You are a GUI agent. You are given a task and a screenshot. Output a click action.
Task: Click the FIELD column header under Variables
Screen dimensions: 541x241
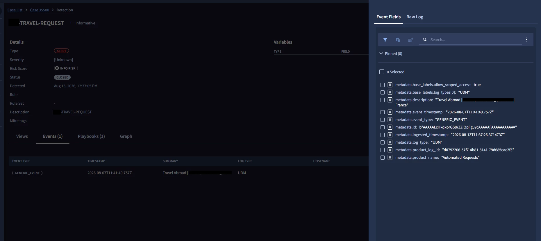click(x=346, y=51)
